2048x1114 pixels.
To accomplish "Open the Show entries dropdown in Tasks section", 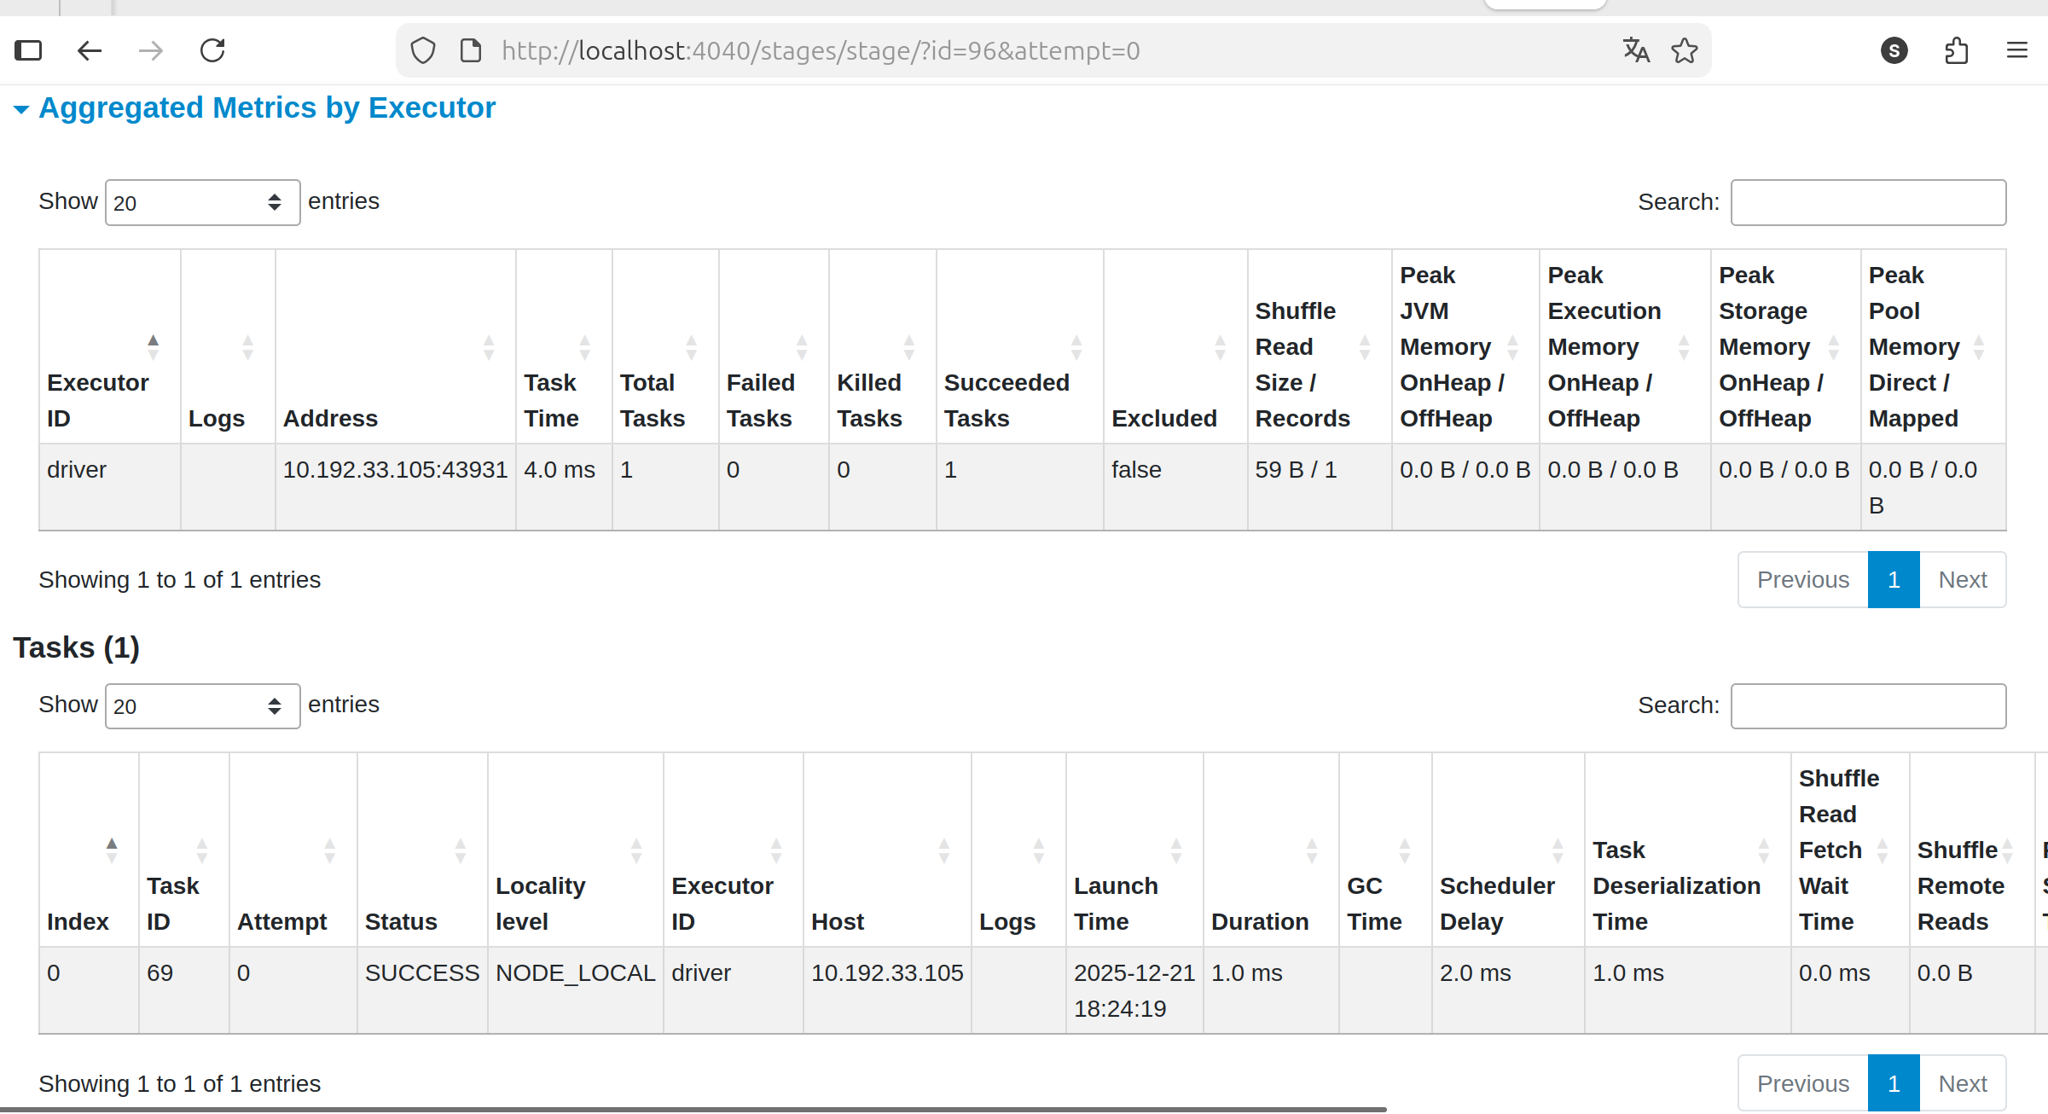I will tap(202, 705).
